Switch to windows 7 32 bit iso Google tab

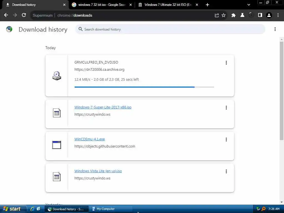click(x=102, y=5)
